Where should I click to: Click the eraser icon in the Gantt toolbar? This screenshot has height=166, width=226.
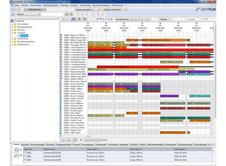tap(92, 19)
